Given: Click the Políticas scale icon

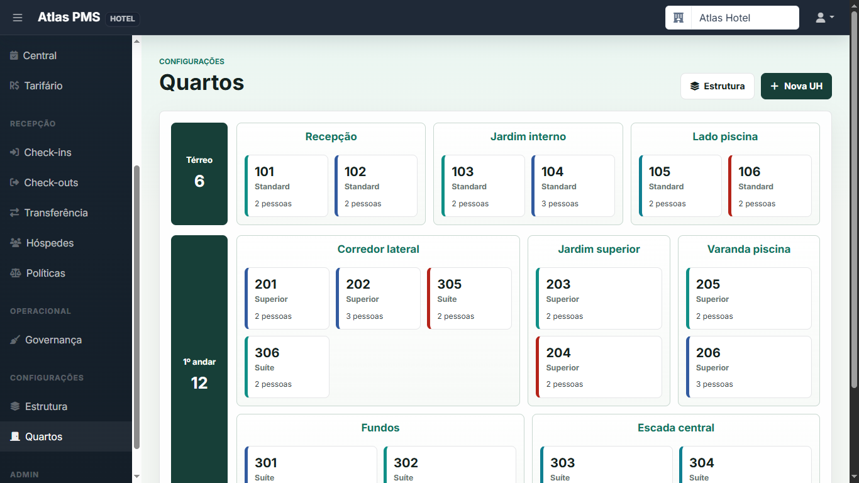Looking at the screenshot, I should tap(16, 273).
